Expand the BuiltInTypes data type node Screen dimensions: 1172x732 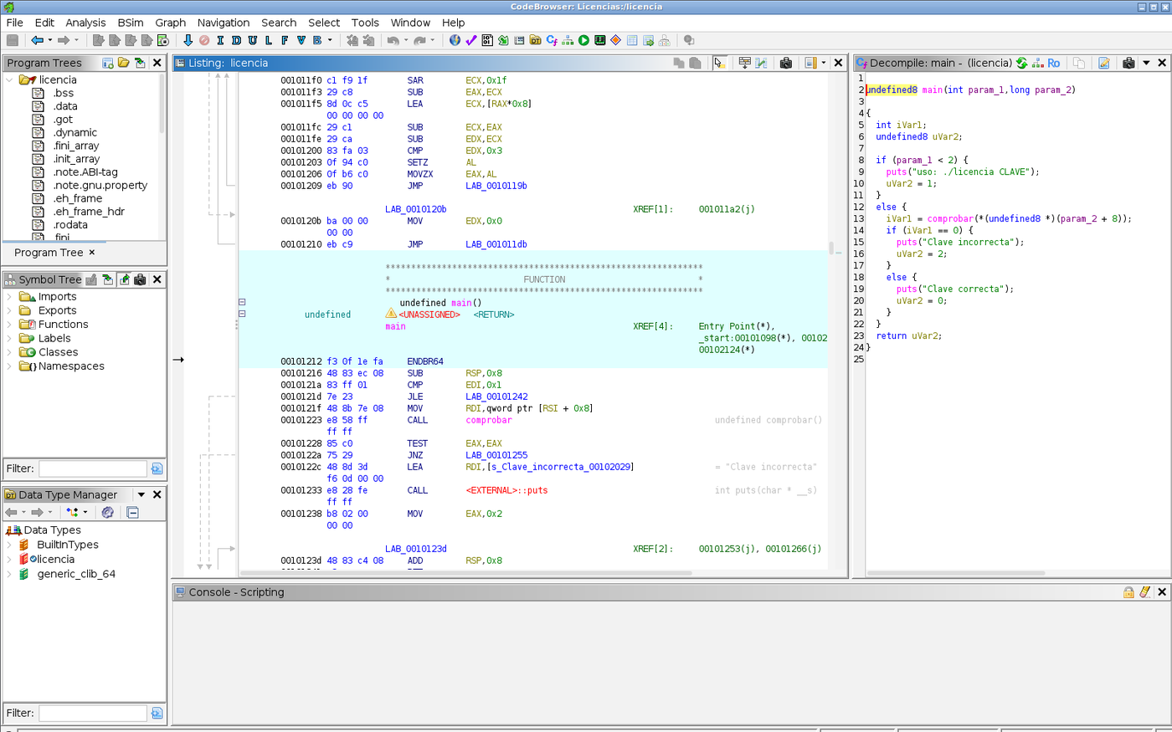(x=9, y=545)
